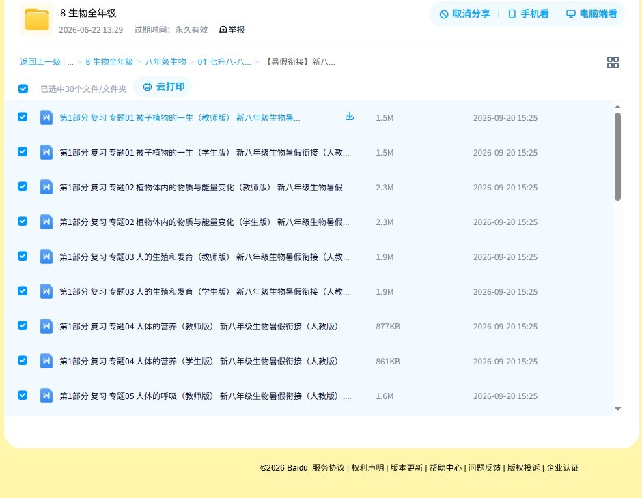642x498 pixels.
Task: Click Word icon of 专题01 学生版 file
Action: pos(46,152)
